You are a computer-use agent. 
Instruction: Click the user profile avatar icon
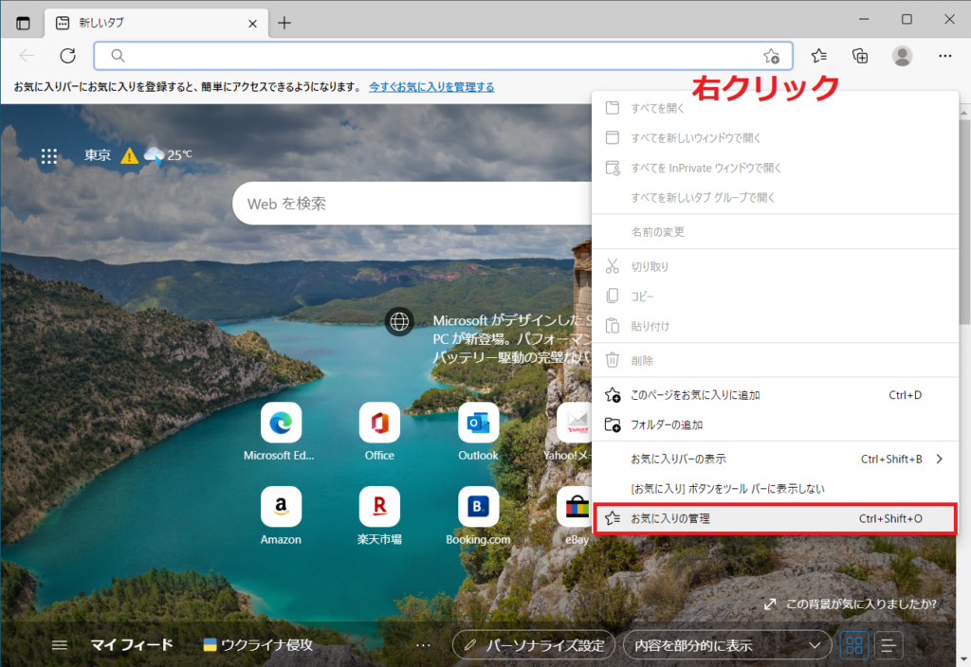[x=902, y=56]
